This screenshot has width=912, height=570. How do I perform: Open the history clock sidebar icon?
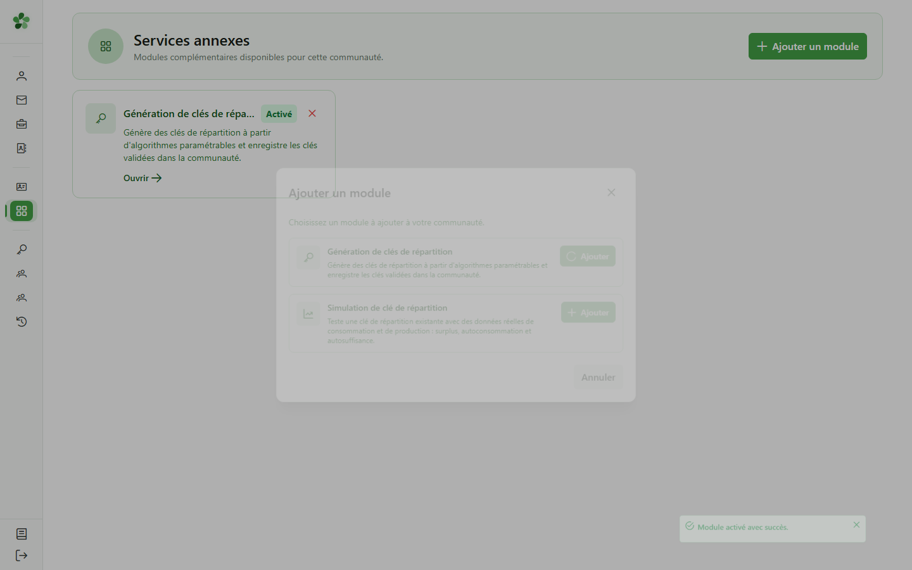pos(22,322)
